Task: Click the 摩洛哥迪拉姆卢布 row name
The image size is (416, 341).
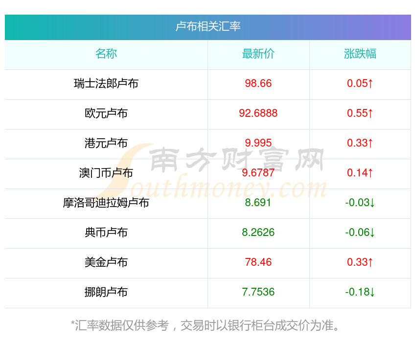Action: pyautogui.click(x=106, y=203)
